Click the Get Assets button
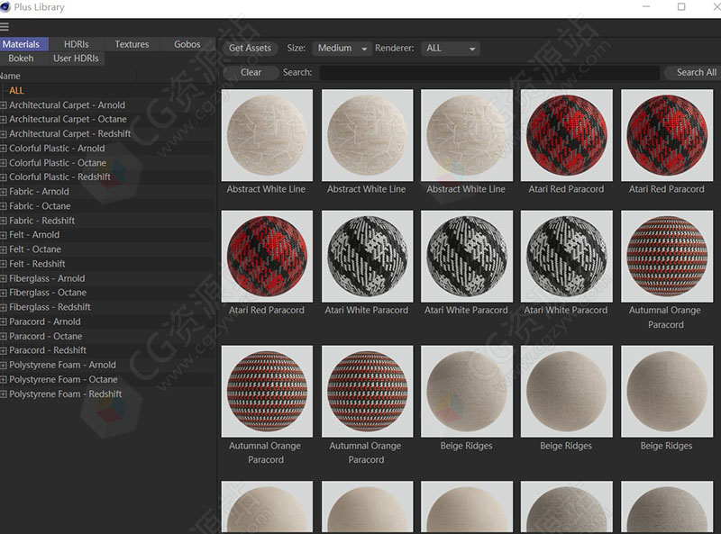 click(250, 48)
